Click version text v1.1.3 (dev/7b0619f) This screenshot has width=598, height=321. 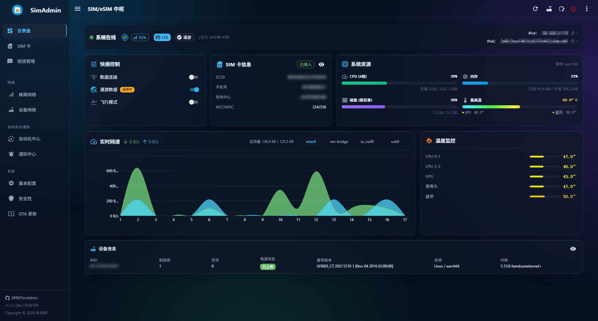[x=22, y=305]
